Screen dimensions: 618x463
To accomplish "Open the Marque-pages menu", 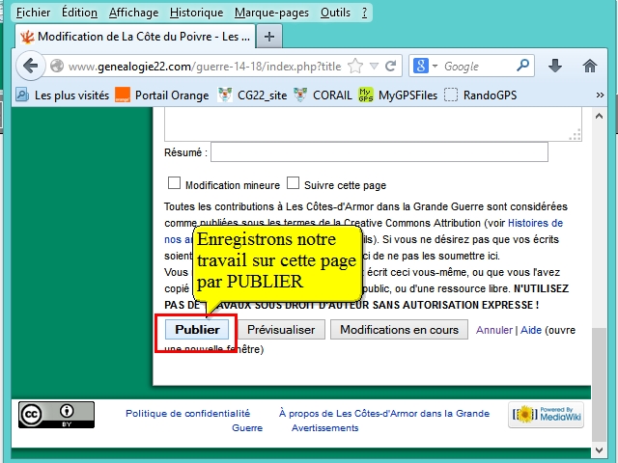I will point(271,13).
